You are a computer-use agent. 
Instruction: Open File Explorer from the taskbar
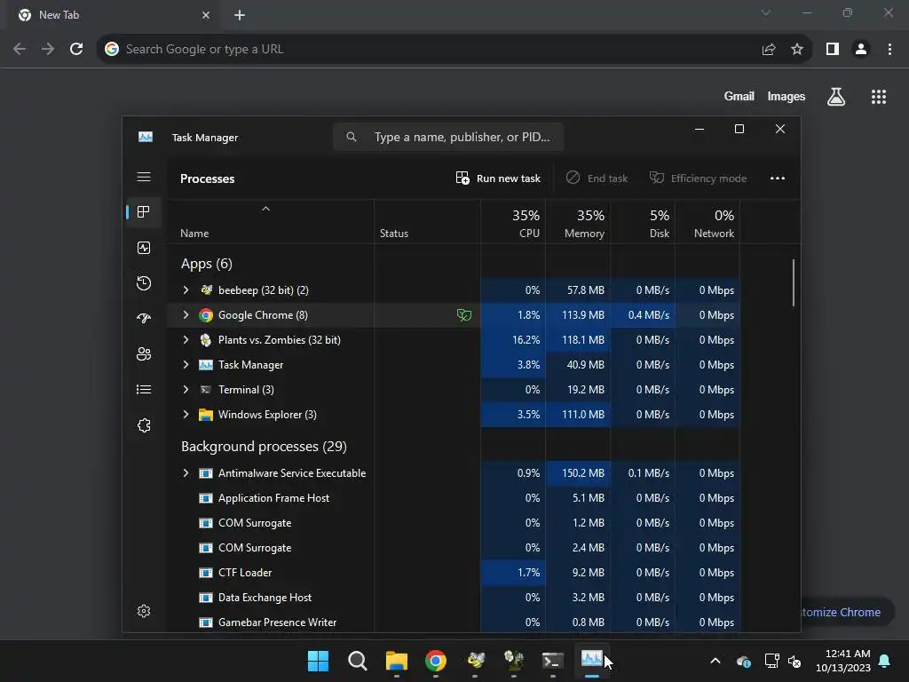coord(397,661)
